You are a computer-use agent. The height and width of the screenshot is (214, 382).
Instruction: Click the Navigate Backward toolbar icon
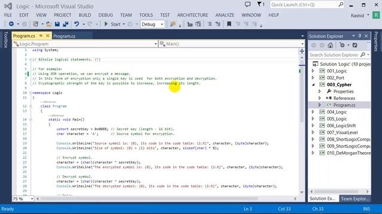click(x=11, y=24)
